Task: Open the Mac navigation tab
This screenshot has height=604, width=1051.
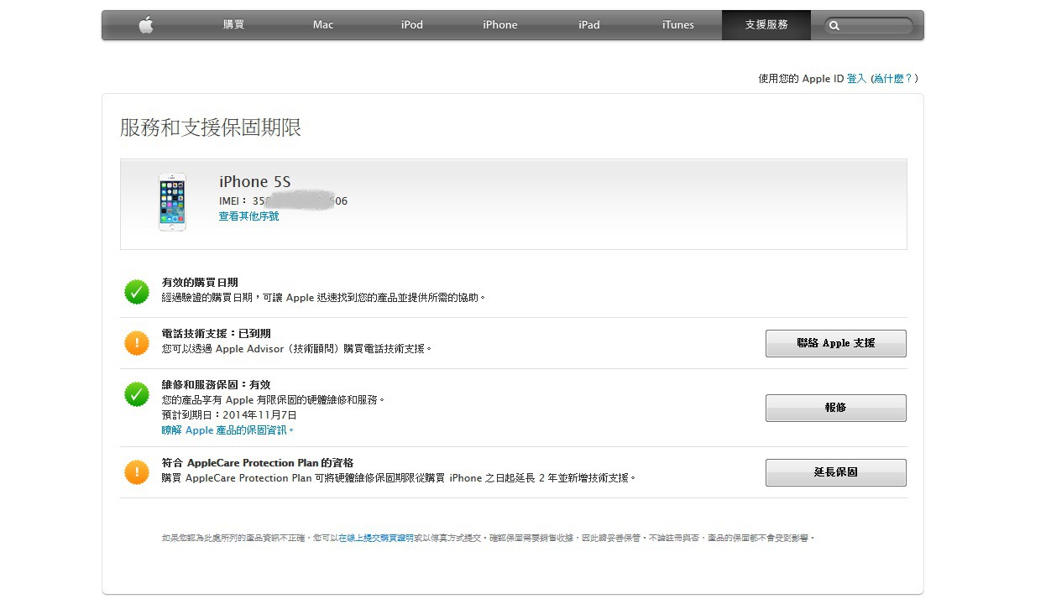Action: click(323, 25)
